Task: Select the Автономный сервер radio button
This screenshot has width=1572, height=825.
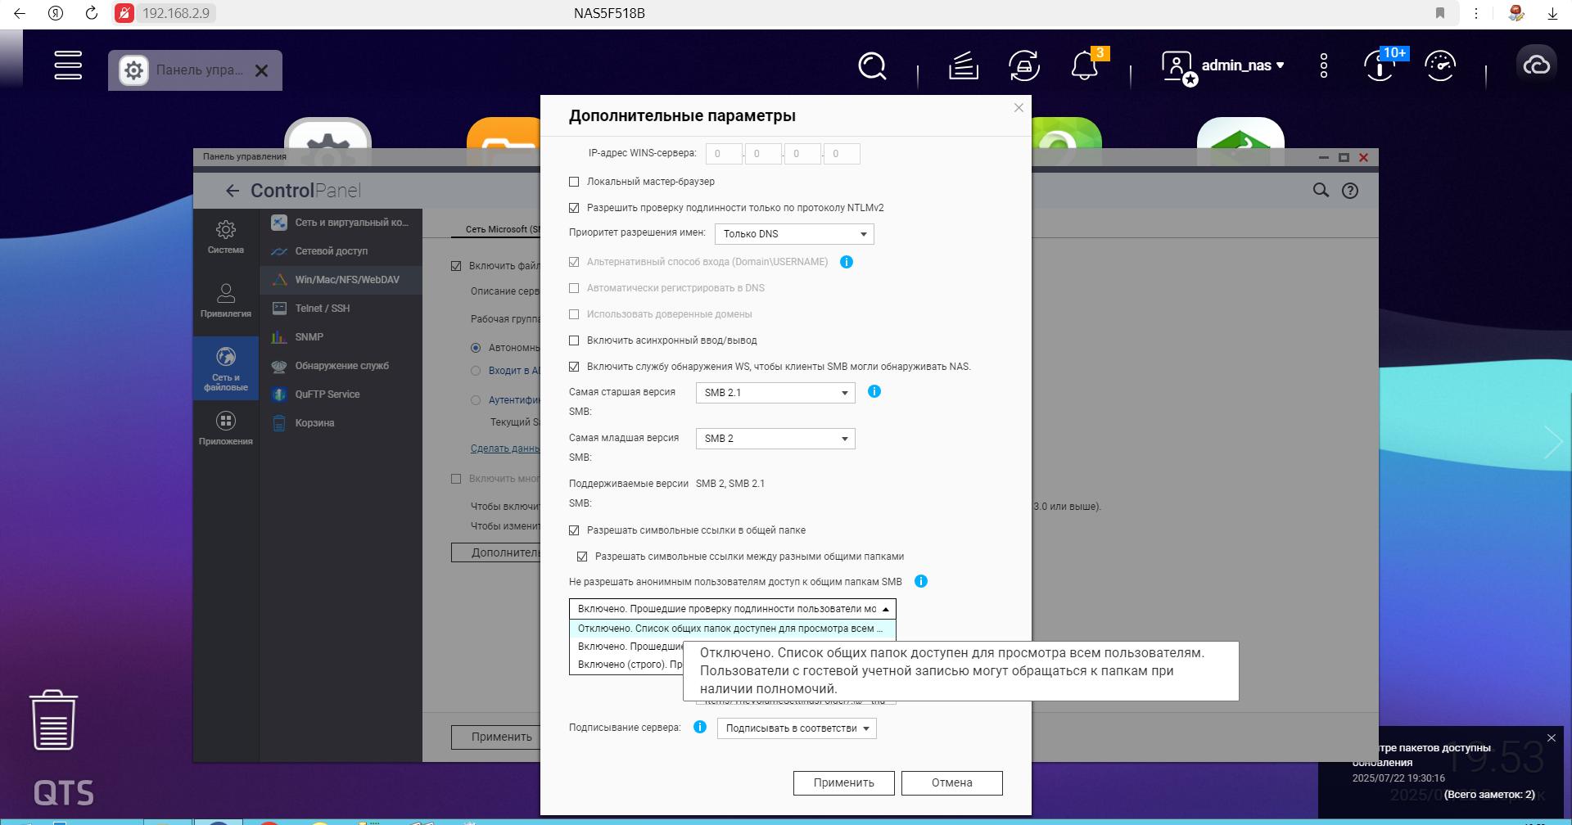Action: [476, 348]
